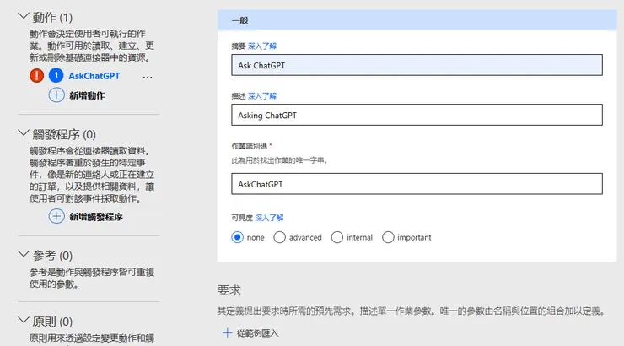Click the 描述 field containing Asking ChatGPT
Screen dimensions: 624x346
[417, 115]
